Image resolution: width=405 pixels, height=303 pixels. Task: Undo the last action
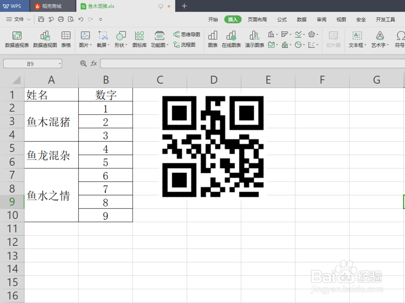pos(81,19)
